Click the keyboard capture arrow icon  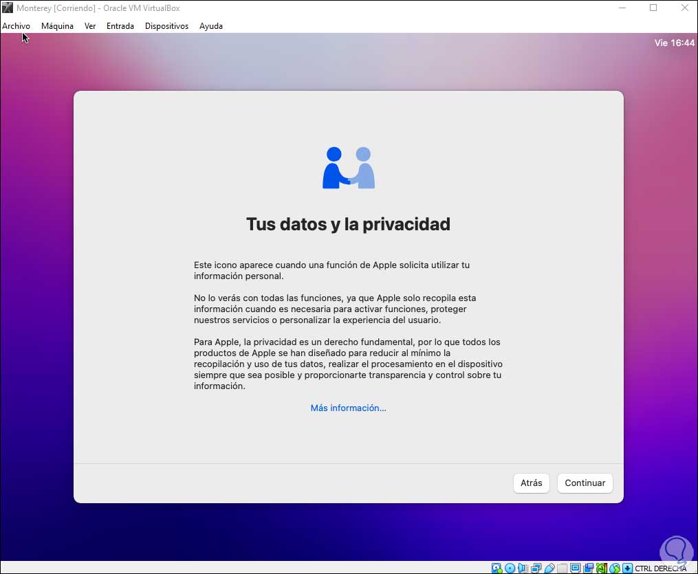click(x=627, y=569)
